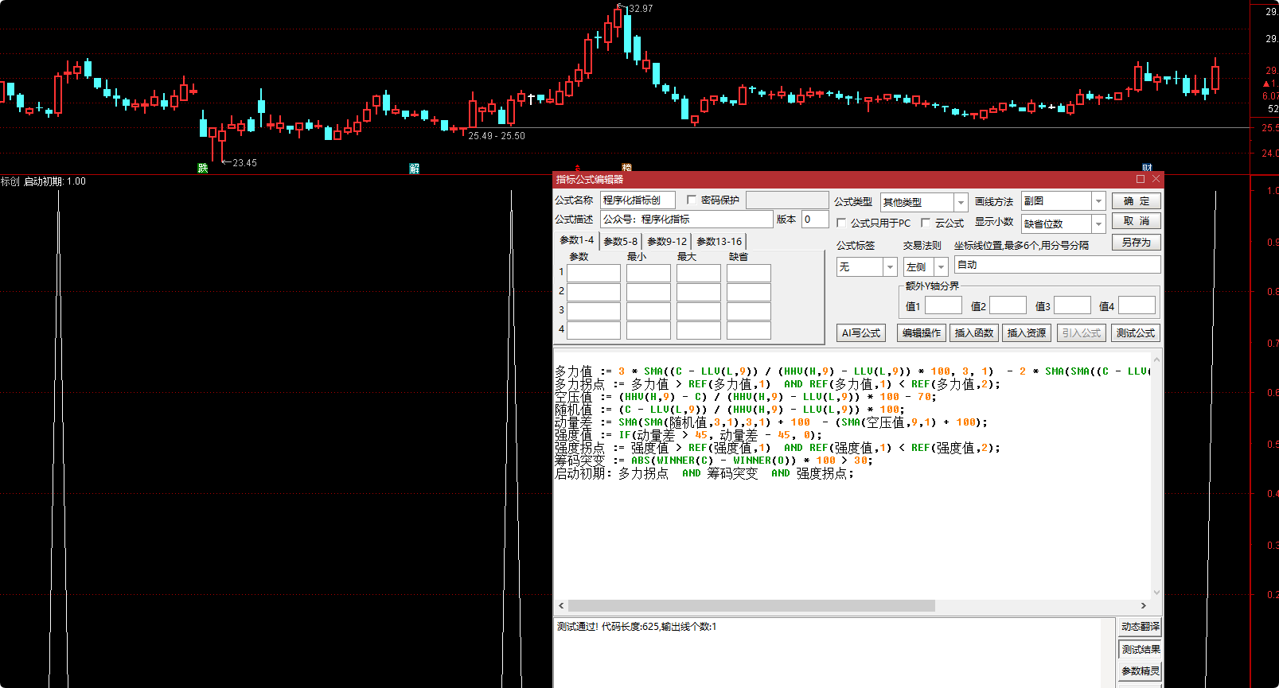Open the 参数13-16 tab
Screen dimensions: 1279x688
pos(719,241)
